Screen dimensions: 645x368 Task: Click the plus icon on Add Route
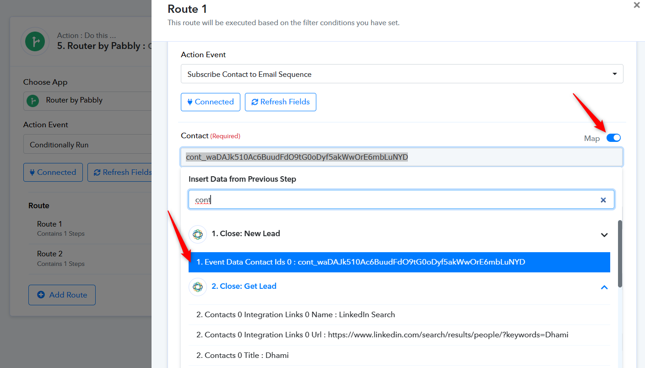(x=41, y=295)
